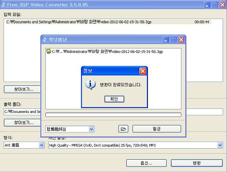Click the progress window title icon
This screenshot has height=172, width=227.
45,39
